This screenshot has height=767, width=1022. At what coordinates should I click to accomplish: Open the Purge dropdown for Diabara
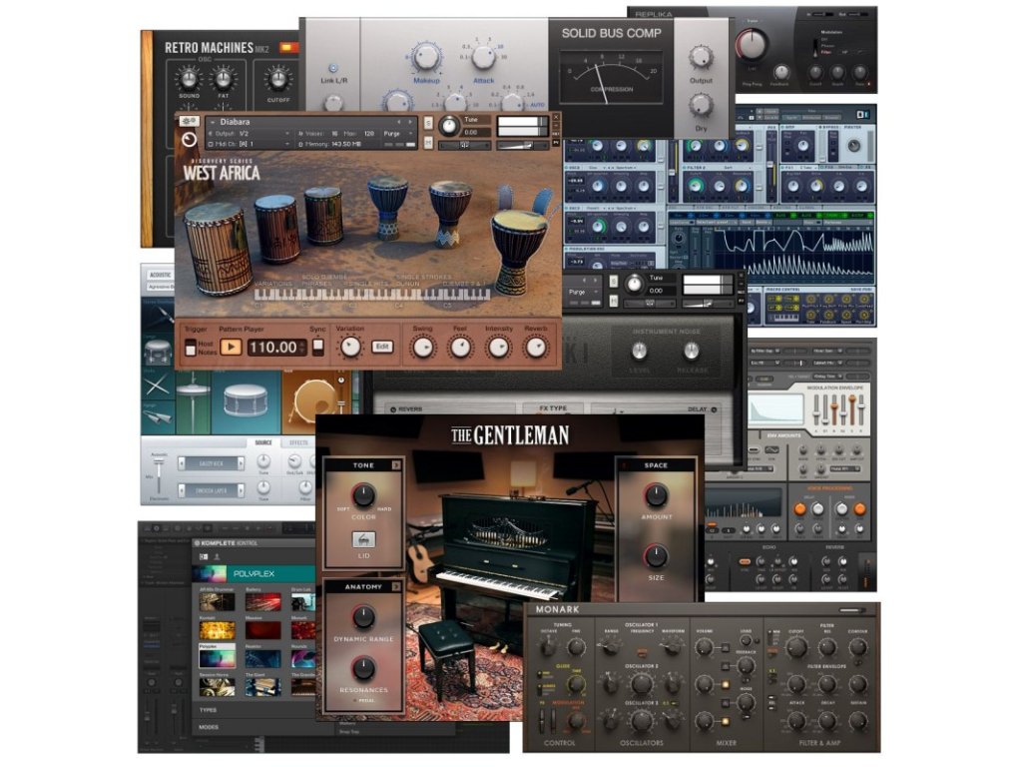[403, 132]
